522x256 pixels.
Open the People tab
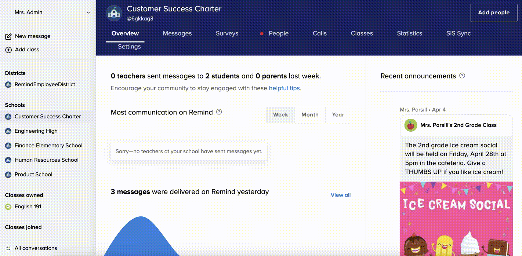278,33
